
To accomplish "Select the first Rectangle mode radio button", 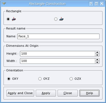I will click(x=8, y=19).
